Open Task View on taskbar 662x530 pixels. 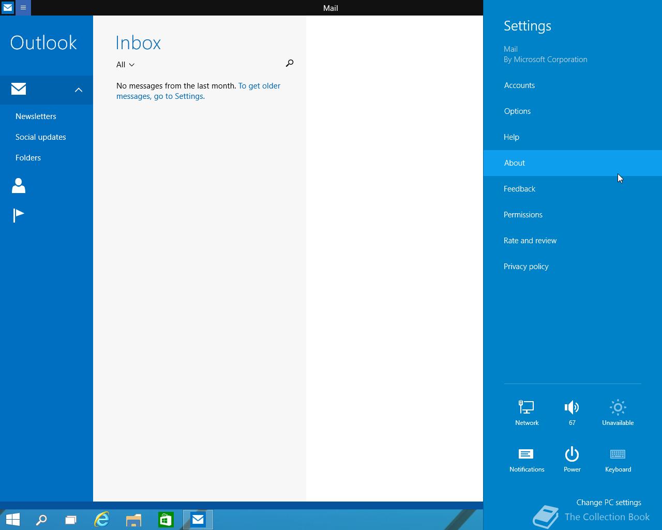click(71, 520)
